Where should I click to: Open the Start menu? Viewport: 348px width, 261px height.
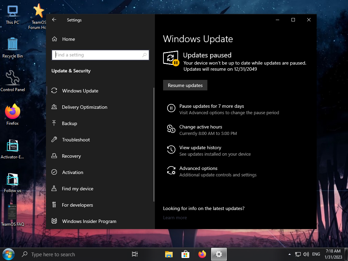pyautogui.click(x=9, y=254)
